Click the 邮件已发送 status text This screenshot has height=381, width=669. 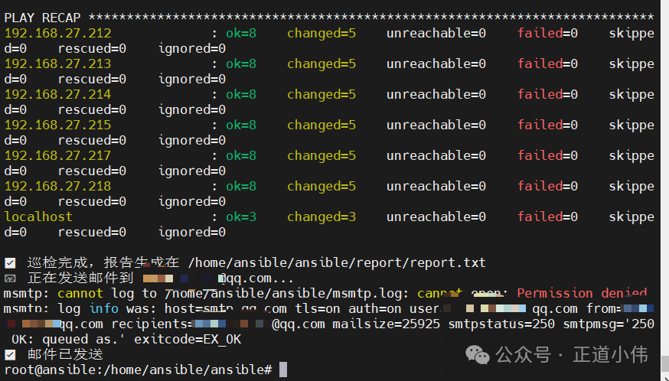(65, 354)
